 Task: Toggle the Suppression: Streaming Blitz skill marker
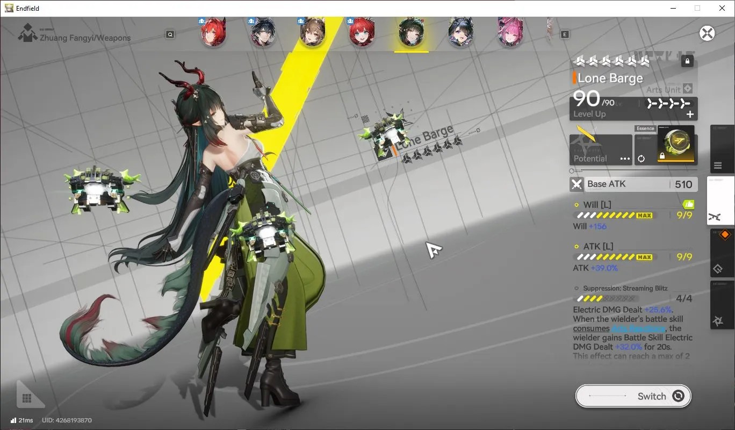click(577, 289)
